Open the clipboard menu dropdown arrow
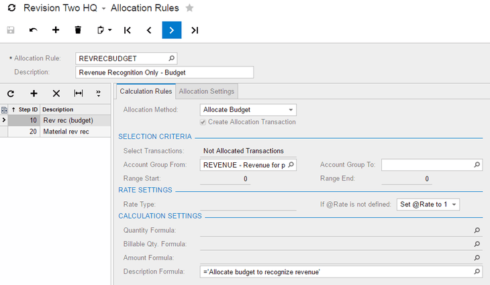This screenshot has height=285, width=490. (109, 30)
